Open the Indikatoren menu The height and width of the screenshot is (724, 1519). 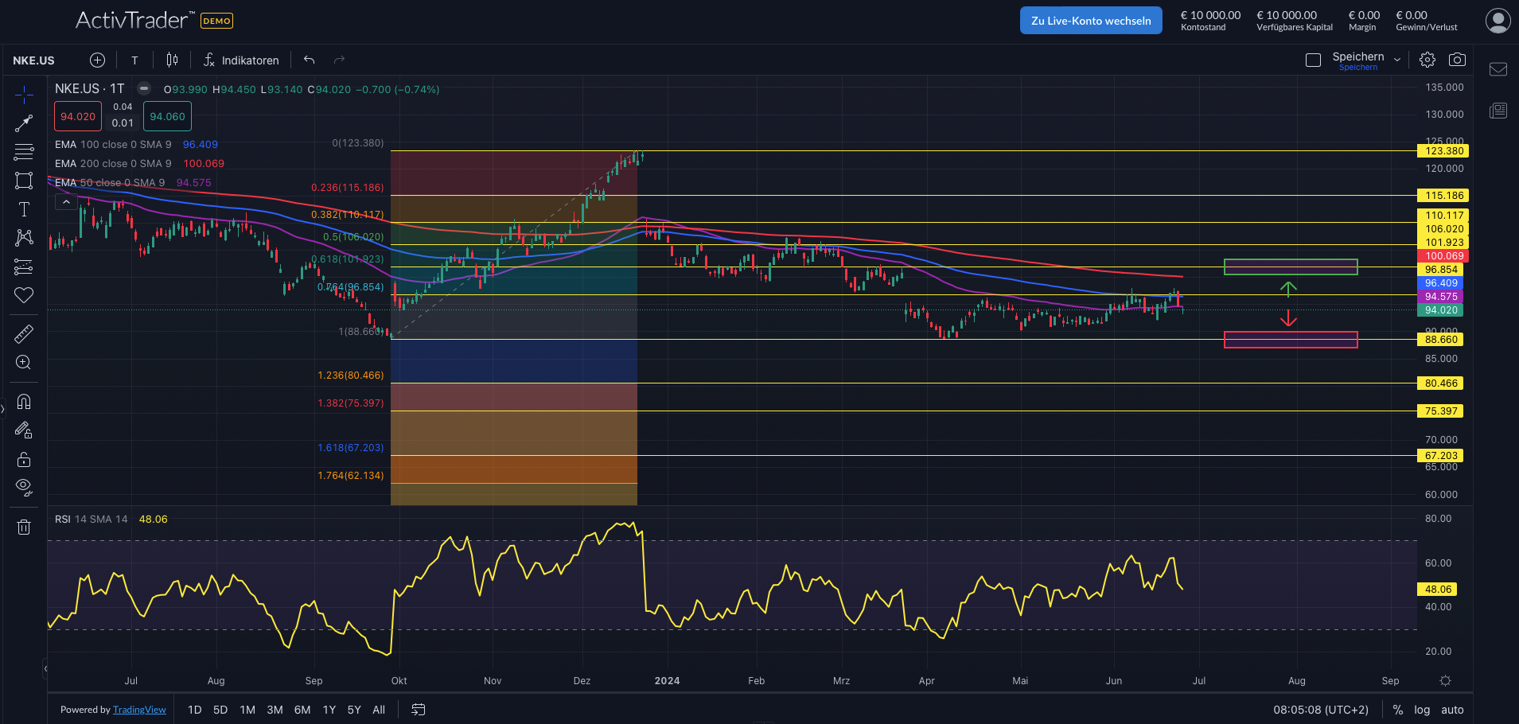point(241,60)
